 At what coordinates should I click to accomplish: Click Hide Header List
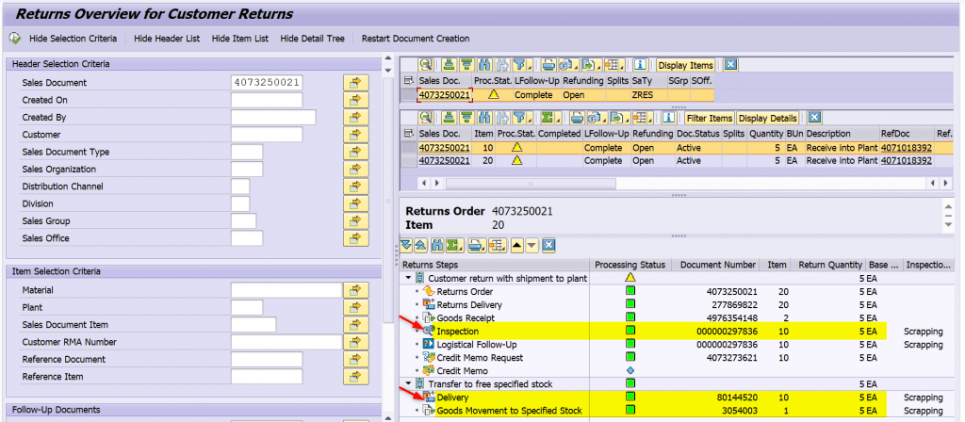tap(167, 38)
